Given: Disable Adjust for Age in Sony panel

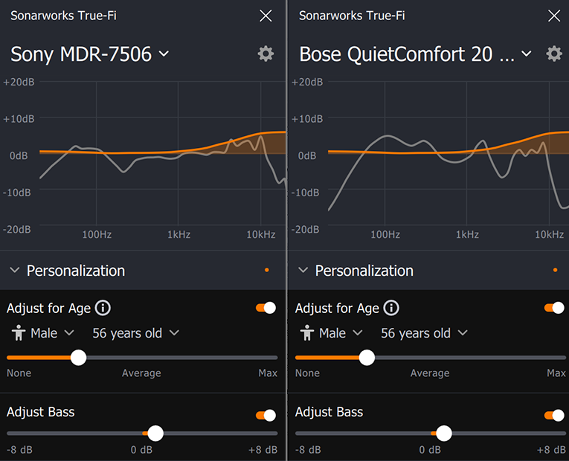Looking at the screenshot, I should (x=266, y=308).
